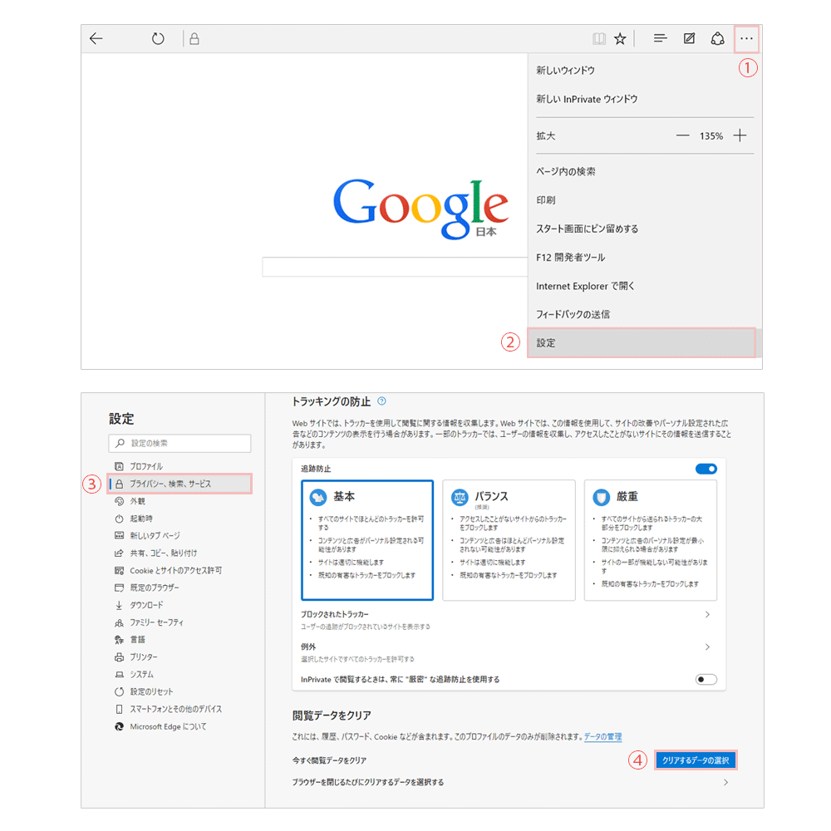The width and height of the screenshot is (831, 831).
Task: Click the 今すぐ閲覧データをクリア label
Action: pos(329,760)
